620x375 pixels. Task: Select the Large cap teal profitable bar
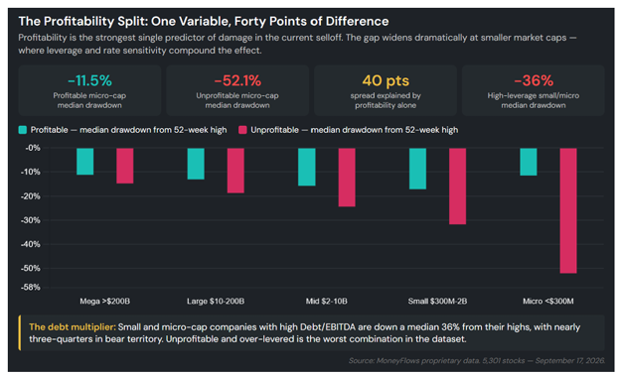(196, 164)
